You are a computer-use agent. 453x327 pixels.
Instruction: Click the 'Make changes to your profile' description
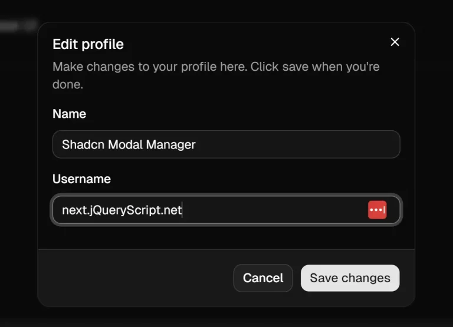216,75
